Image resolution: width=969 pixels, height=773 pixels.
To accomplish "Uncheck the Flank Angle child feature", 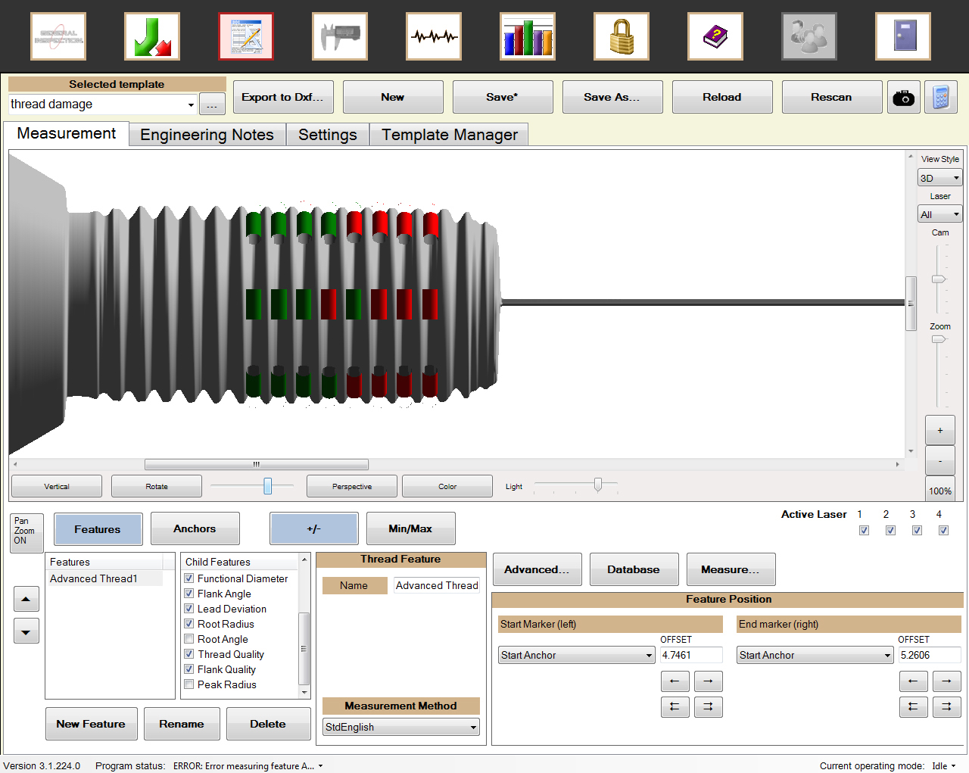I will coord(189,594).
